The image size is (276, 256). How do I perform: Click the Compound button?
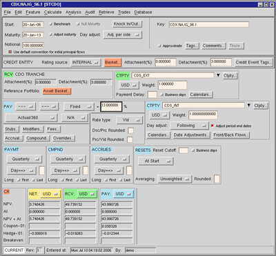pos(37,138)
